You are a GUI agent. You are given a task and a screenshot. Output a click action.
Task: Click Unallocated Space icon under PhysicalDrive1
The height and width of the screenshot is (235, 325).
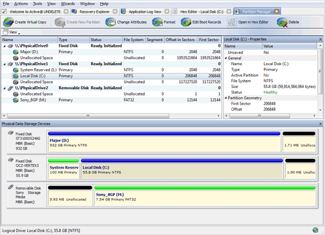[x=16, y=82]
